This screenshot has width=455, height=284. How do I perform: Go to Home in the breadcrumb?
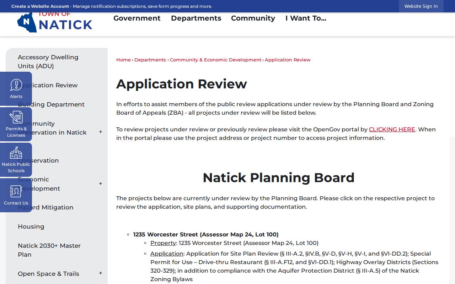tap(123, 60)
